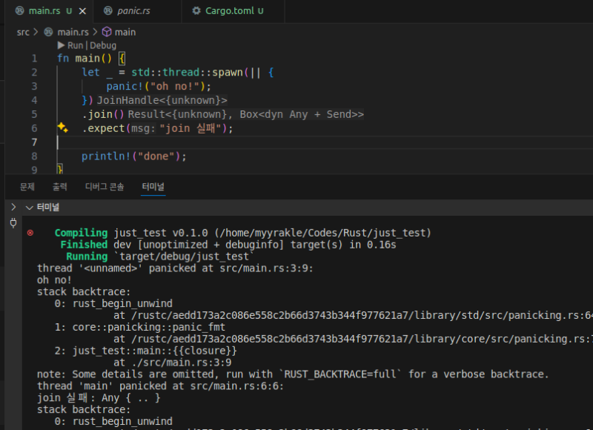Click the plug icon in terminal gutter
Viewport: 593px width, 430px height.
(x=13, y=223)
